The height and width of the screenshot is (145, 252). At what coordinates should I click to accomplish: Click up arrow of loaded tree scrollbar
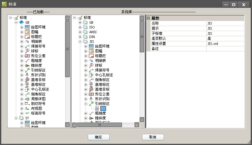click(x=67, y=18)
